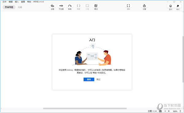Click the vertical scrollbar thumb
Image resolution: width=184 pixels, height=113 pixels.
(183, 59)
